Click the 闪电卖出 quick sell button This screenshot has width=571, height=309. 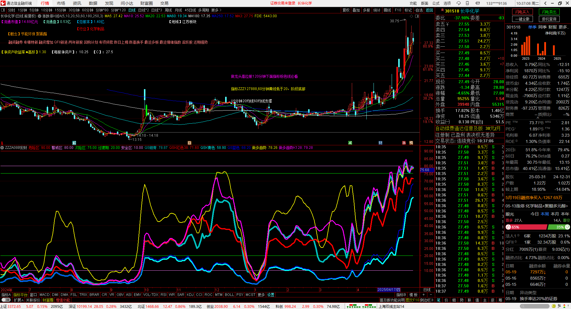(549, 12)
